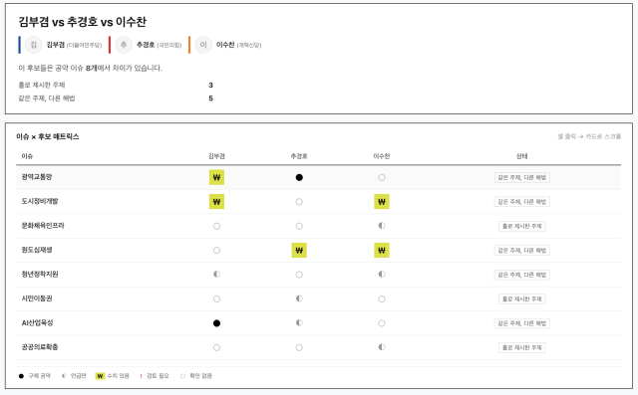
Task: Click the 김부겸 column header
Action: coord(216,156)
